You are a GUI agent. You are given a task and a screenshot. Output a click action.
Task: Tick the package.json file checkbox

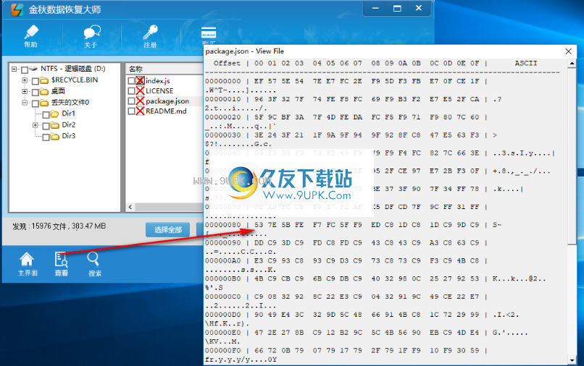131,101
